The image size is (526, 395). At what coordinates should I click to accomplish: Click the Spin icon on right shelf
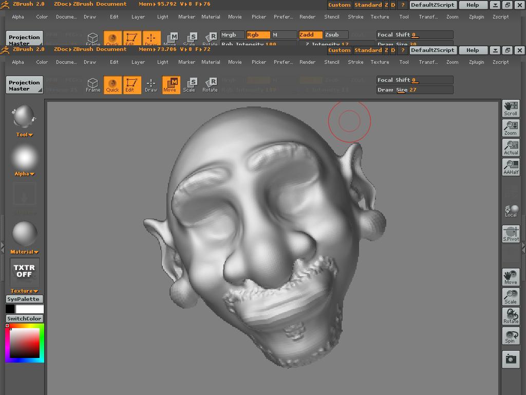tap(511, 335)
